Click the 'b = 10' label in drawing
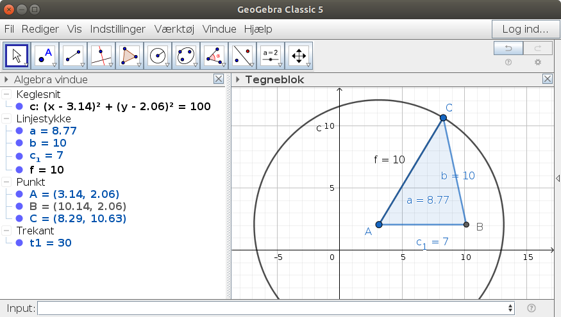Image resolution: width=561 pixels, height=317 pixels. [x=458, y=175]
